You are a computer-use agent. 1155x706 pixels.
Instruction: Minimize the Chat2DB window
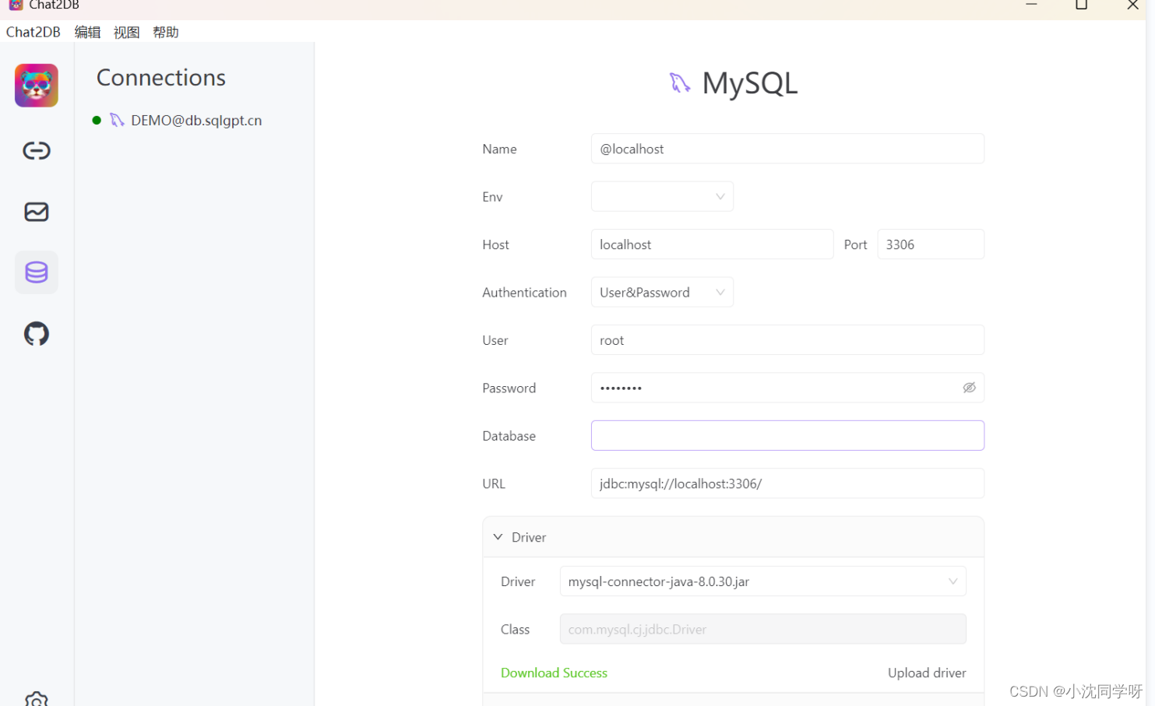click(x=1031, y=5)
